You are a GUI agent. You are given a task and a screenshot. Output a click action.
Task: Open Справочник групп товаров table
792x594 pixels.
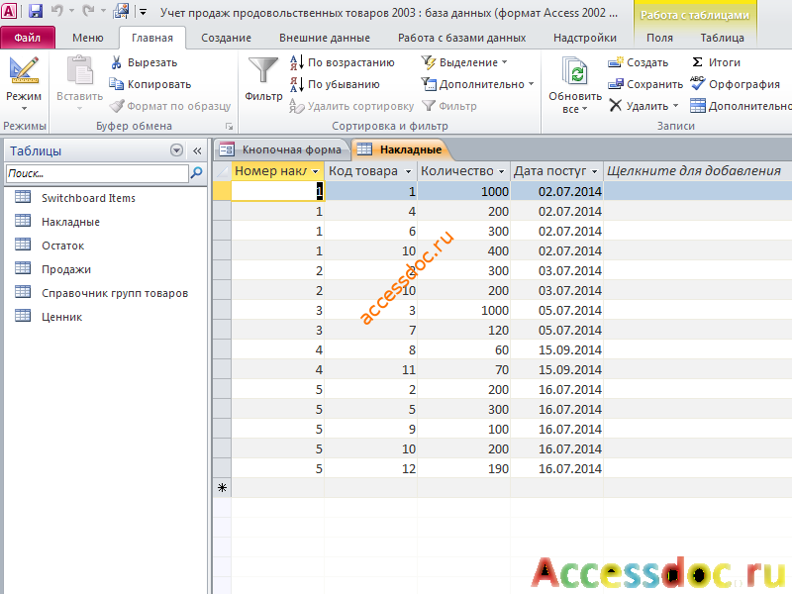(115, 293)
